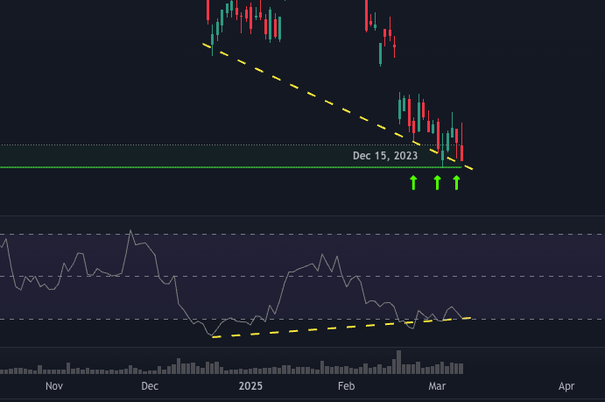605x402 pixels.
Task: Select the green horizontal support line
Action: pyautogui.click(x=231, y=167)
